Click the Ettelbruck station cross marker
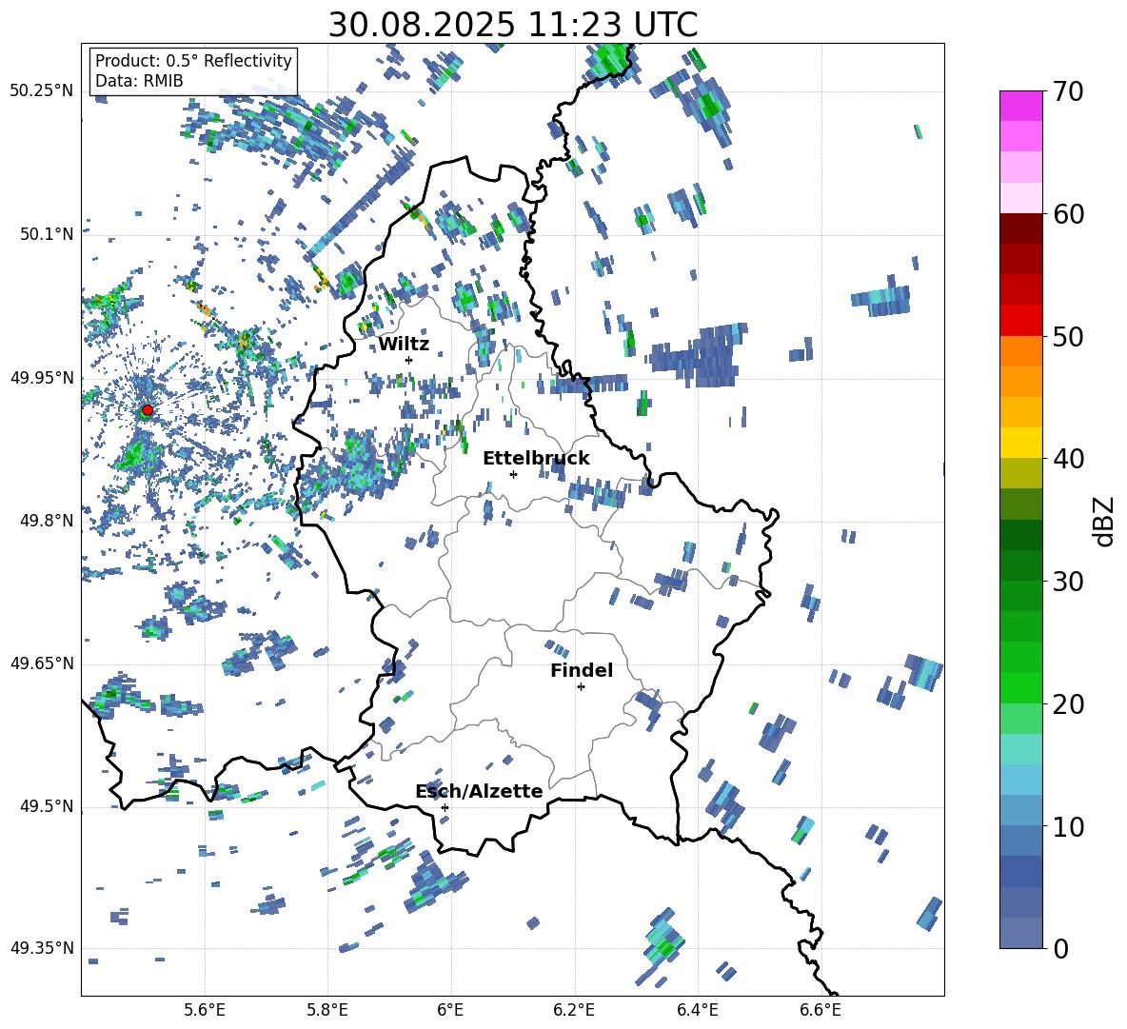1127x1029 pixels. click(513, 474)
